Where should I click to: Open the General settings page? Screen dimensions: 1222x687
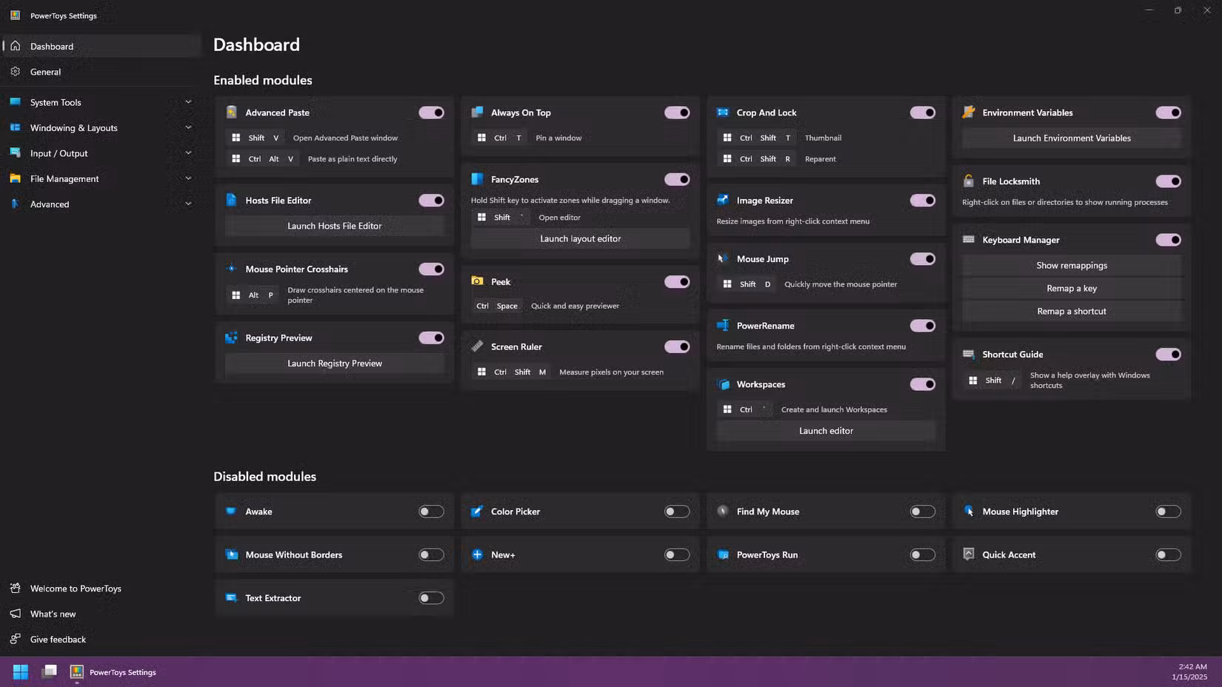click(x=46, y=72)
